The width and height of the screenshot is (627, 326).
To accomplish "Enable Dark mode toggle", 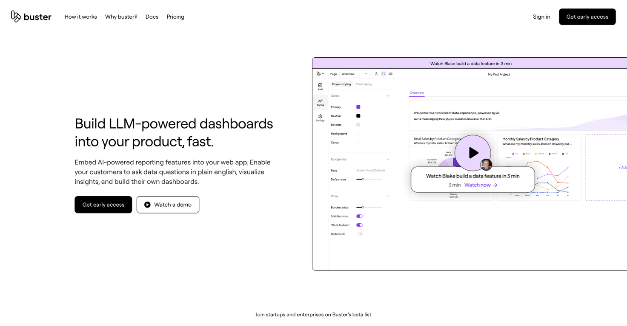I will point(360,234).
